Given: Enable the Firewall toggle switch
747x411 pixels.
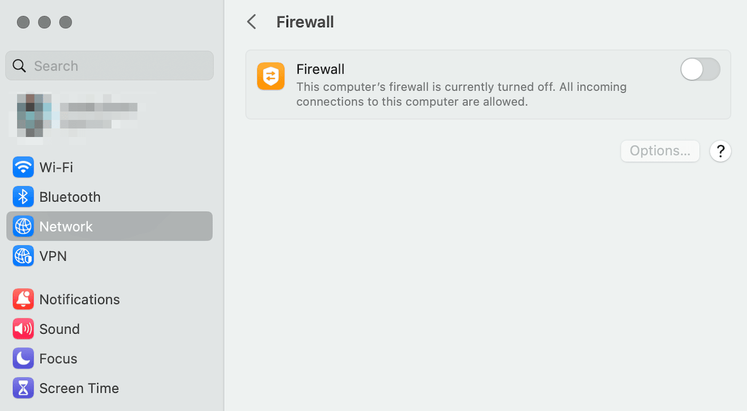Looking at the screenshot, I should pos(700,69).
